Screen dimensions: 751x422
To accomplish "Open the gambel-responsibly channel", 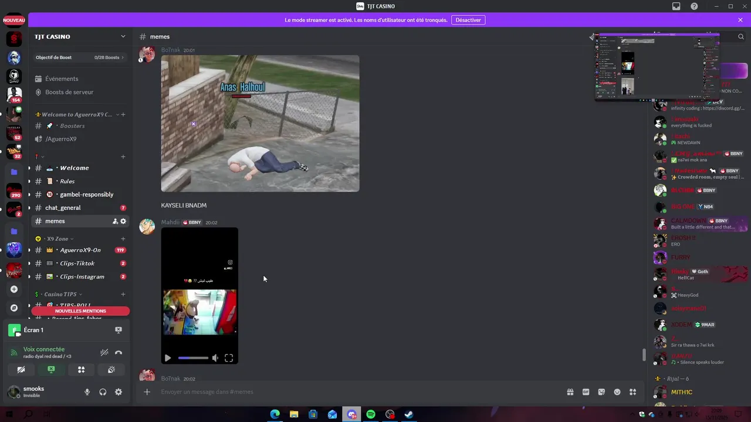I will click(80, 195).
